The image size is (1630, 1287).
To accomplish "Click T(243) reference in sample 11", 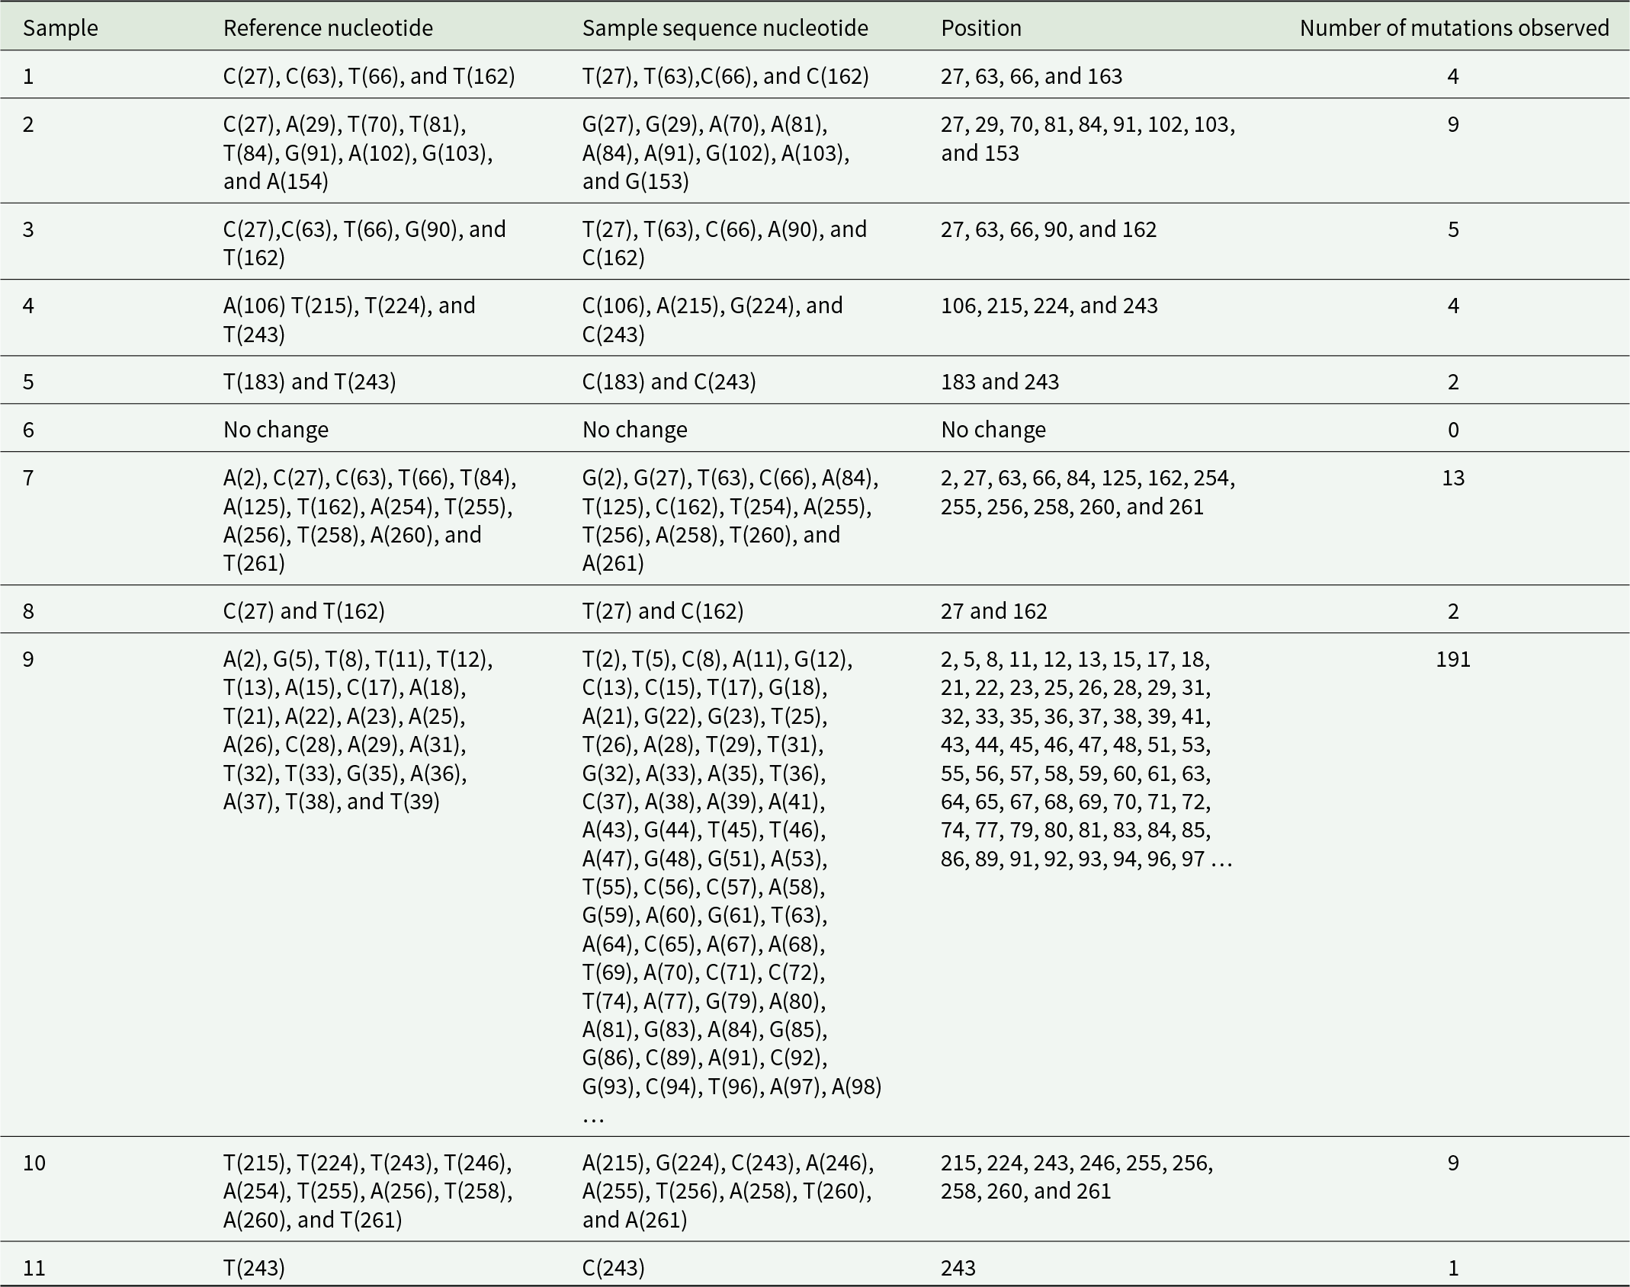I will [254, 1268].
